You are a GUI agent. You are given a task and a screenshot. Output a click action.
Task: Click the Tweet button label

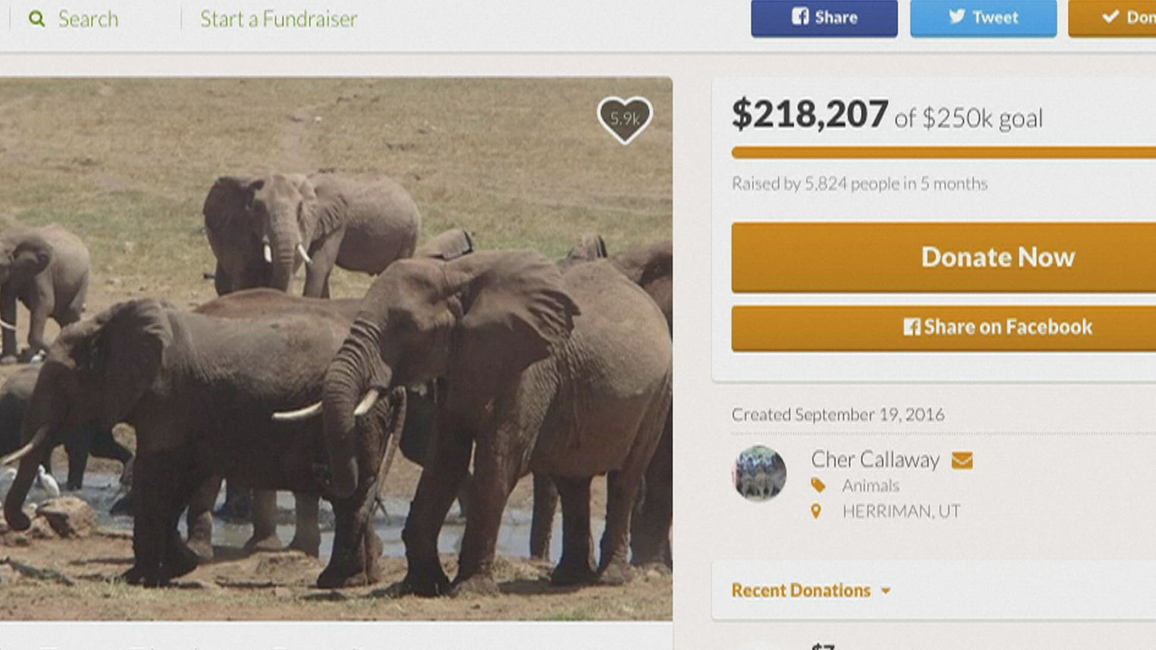coord(995,17)
